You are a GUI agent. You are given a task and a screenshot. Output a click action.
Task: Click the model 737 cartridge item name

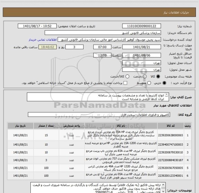pyautogui.click(x=121, y=160)
